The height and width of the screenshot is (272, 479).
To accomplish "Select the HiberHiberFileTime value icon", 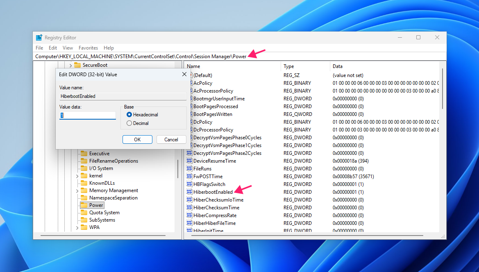I will tap(189, 223).
